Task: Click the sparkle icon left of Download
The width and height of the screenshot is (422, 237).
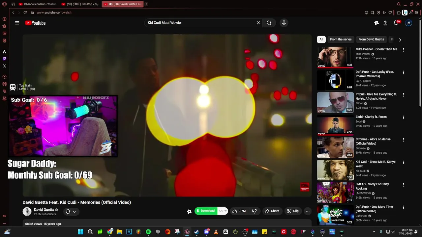Action: [189, 211]
